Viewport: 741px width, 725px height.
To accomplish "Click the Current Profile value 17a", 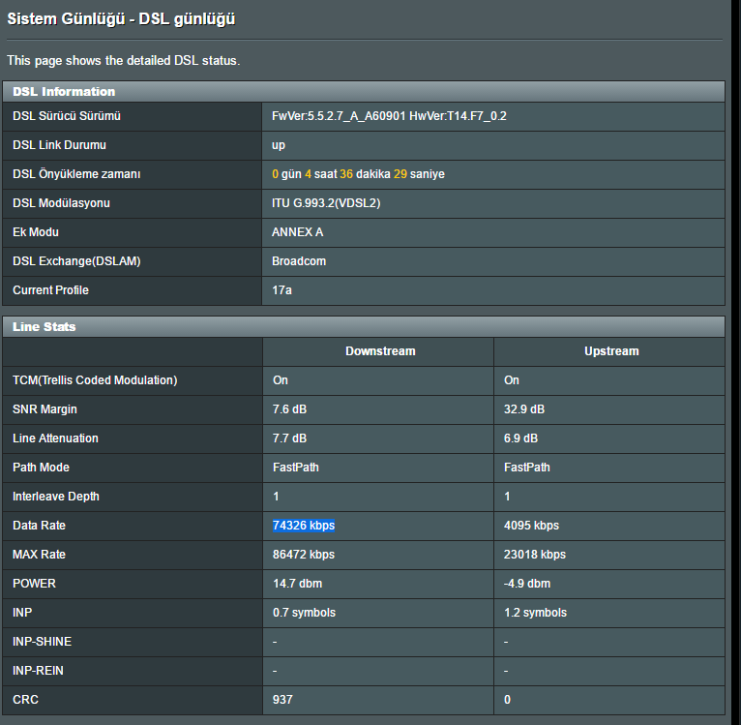I will (282, 290).
